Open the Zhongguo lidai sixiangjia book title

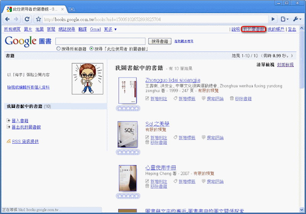(x=173, y=80)
